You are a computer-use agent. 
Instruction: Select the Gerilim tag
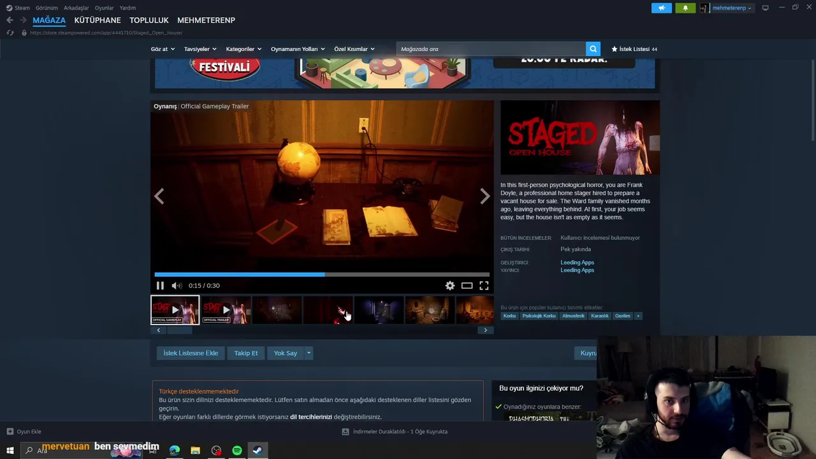622,316
